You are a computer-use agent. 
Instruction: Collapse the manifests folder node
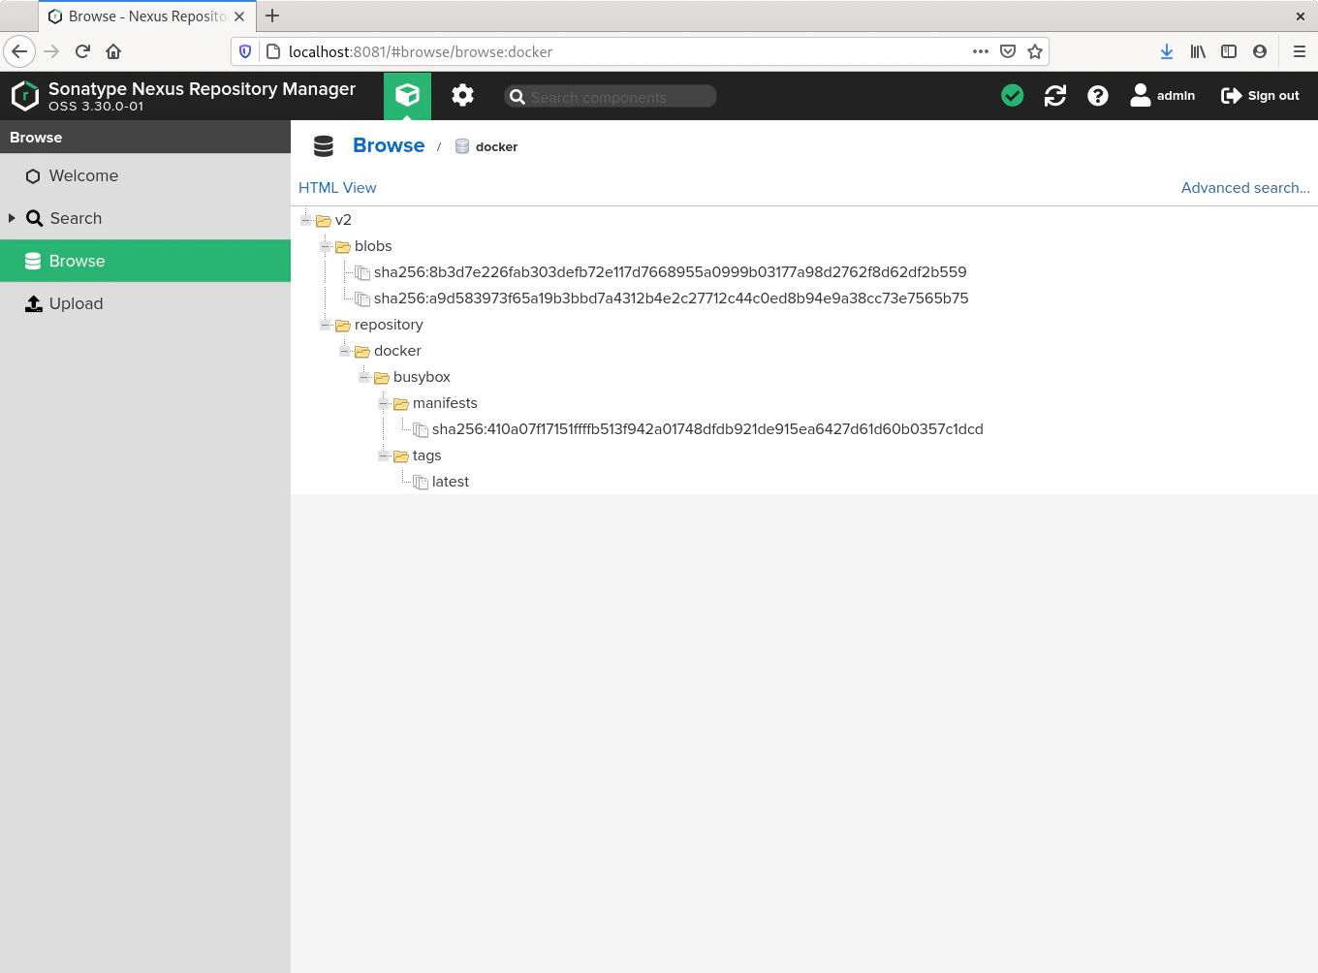pyautogui.click(x=384, y=403)
